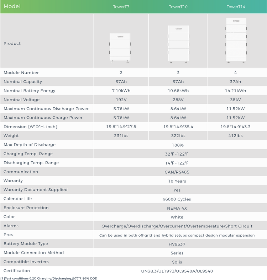This screenshot has height=280, width=267.
Task: Click the Maximum Continuous Discharge Power label
Action: (x=46, y=109)
